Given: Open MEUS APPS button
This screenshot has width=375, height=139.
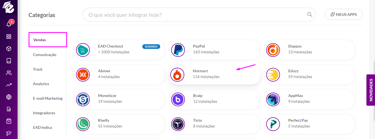Looking at the screenshot, I should pyautogui.click(x=344, y=14).
